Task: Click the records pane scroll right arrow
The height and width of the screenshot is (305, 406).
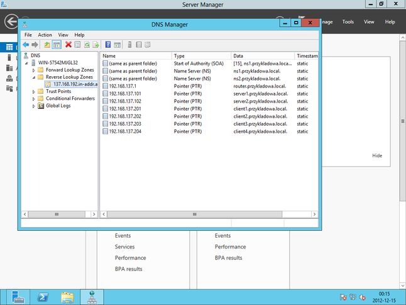Action: pyautogui.click(x=314, y=214)
